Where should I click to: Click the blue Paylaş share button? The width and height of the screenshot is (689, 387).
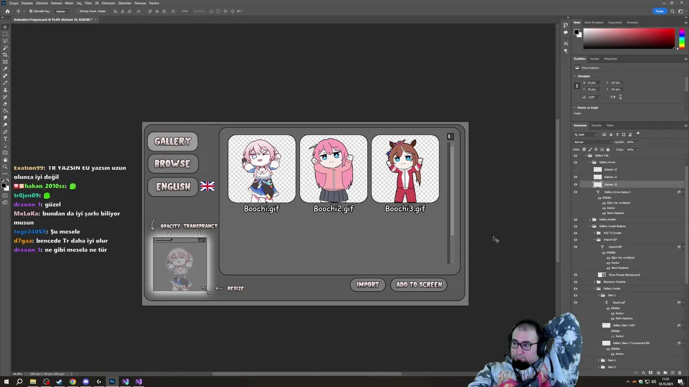(x=659, y=11)
